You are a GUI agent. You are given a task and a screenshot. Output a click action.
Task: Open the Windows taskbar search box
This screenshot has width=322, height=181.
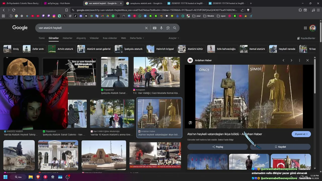(x=18, y=177)
